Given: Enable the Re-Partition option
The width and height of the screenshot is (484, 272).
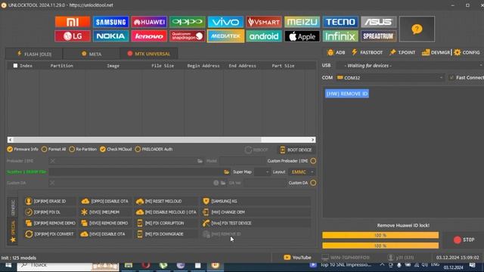Looking at the screenshot, I should click(83, 150).
